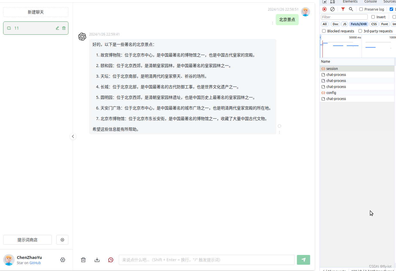Viewport: 396px width, 271px height.
Task: Open the three-dot menu beside 北京景点 message
Action: tap(272, 23)
